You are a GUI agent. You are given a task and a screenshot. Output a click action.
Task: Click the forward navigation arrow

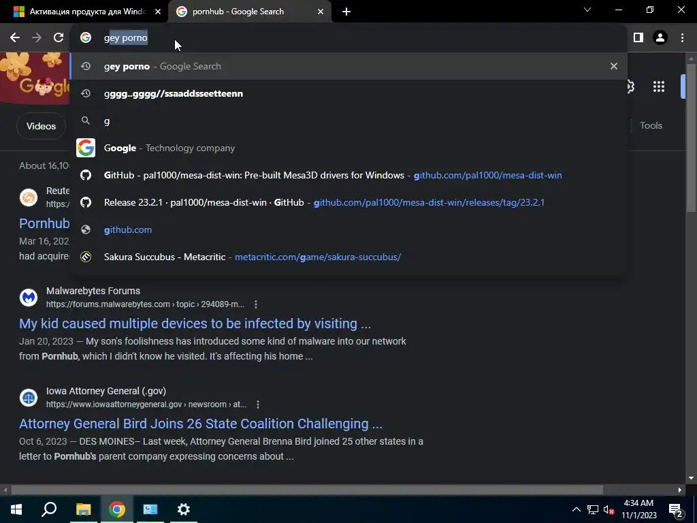point(37,38)
